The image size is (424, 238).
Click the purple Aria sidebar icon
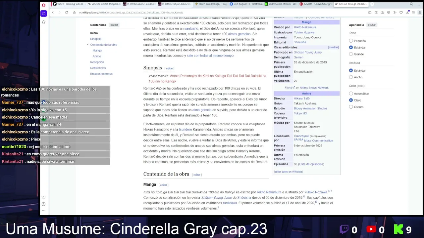tap(43, 14)
